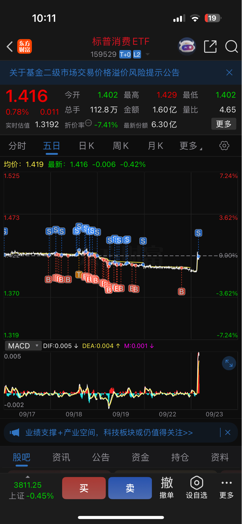Open the 持仓 tab

(180, 457)
